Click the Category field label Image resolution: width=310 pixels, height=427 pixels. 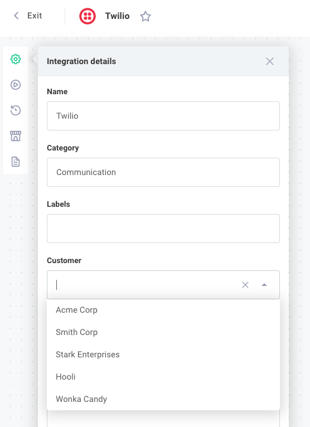point(62,148)
